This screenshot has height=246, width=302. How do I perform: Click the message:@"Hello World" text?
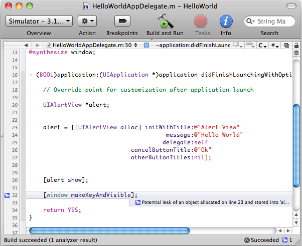coord(204,135)
